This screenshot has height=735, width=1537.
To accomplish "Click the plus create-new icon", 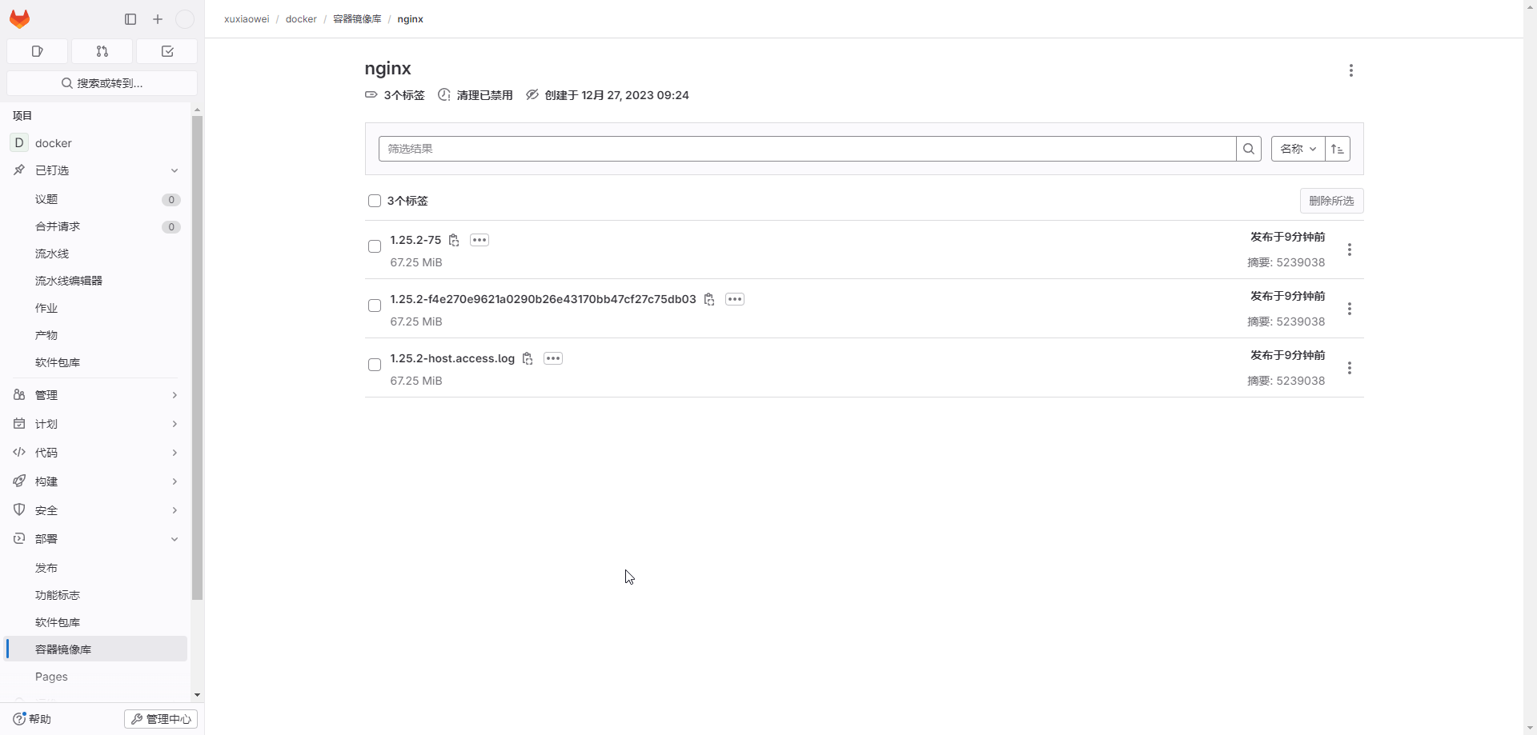I will 158,19.
